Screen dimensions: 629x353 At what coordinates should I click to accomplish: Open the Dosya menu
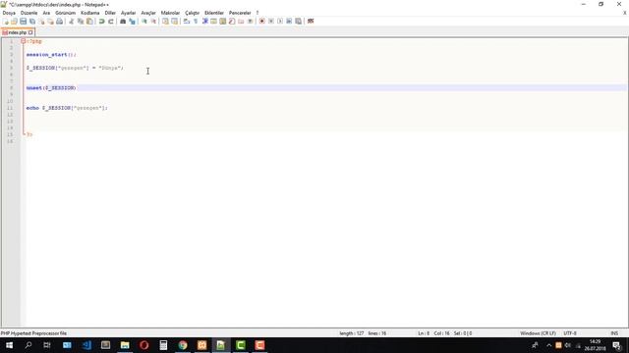coord(9,13)
